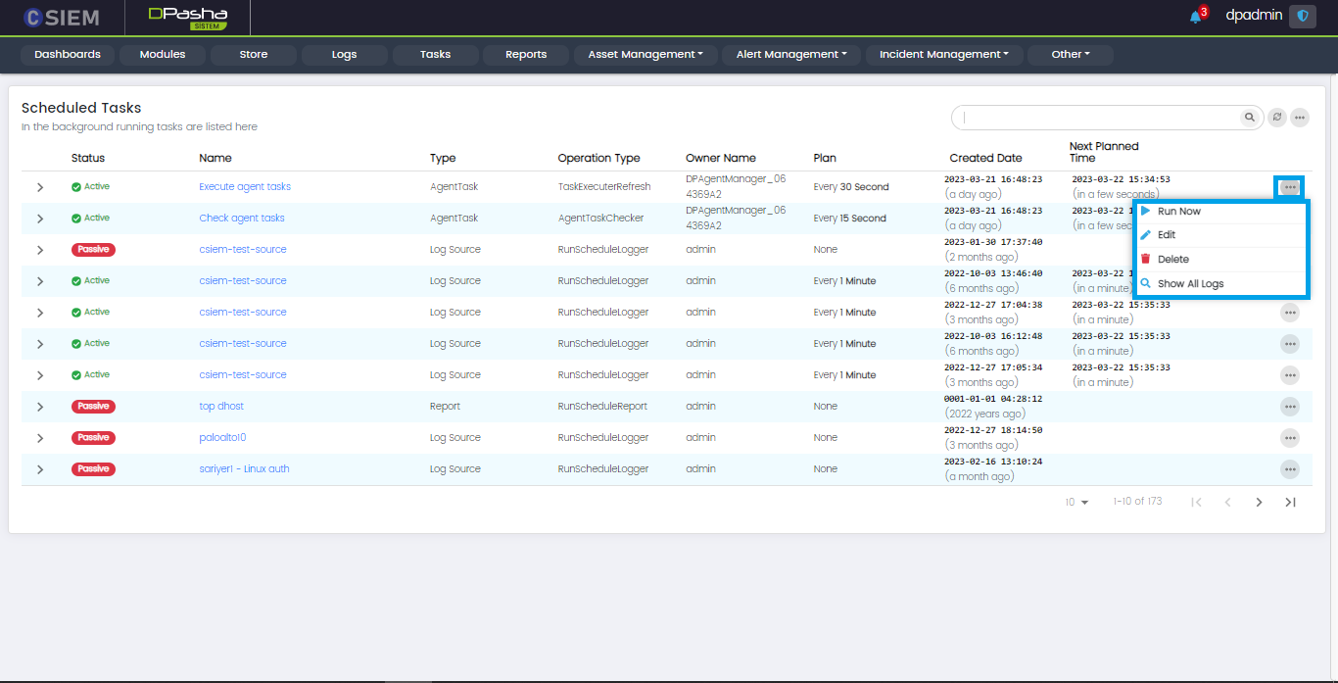This screenshot has height=683, width=1338.
Task: Select Show All Logs menu entry
Action: point(1190,284)
